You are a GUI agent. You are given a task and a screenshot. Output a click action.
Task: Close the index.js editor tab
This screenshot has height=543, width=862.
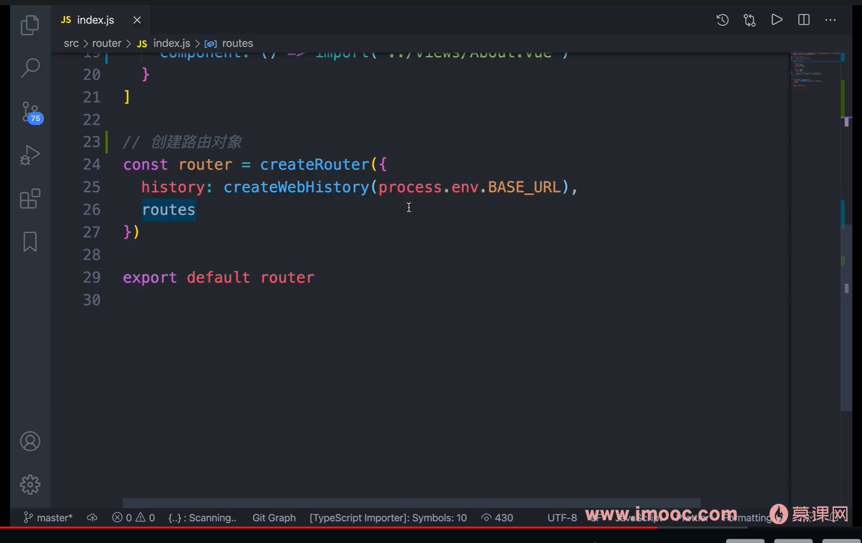pyautogui.click(x=137, y=20)
